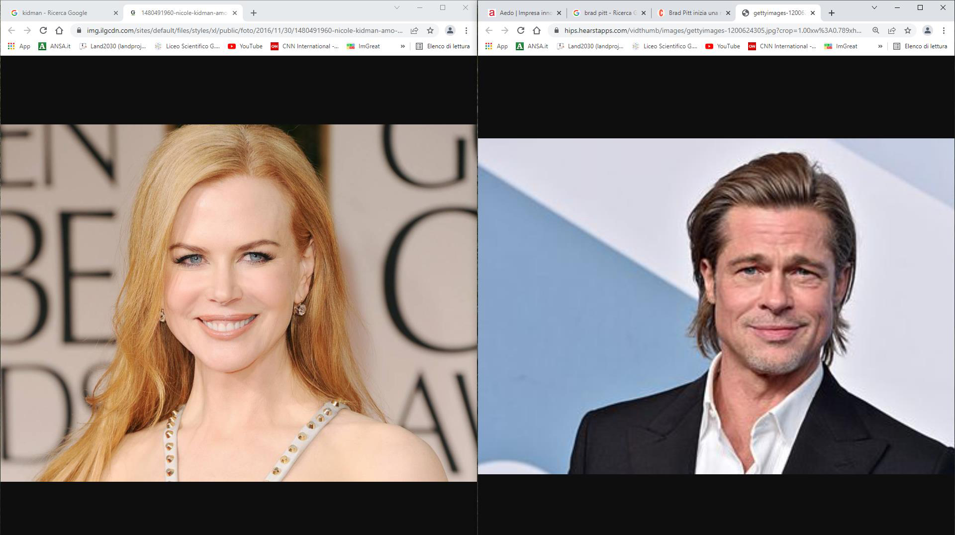This screenshot has width=955, height=535.
Task: Expand the tab search chevron in the hearstapps window
Action: pos(874,7)
